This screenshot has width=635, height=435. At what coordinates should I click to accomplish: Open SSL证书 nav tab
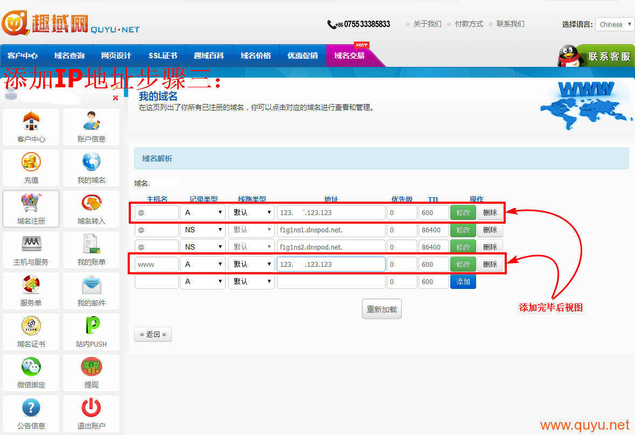(163, 56)
